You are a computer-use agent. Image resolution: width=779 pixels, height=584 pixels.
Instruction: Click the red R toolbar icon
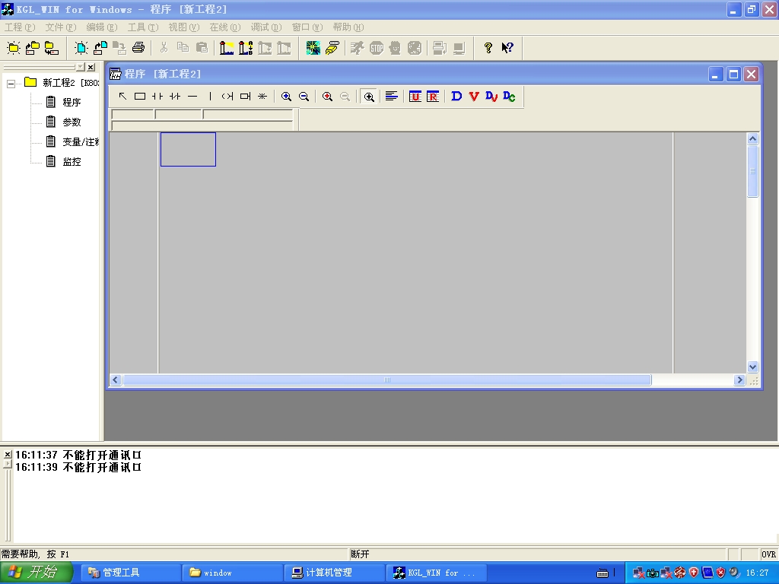click(433, 97)
